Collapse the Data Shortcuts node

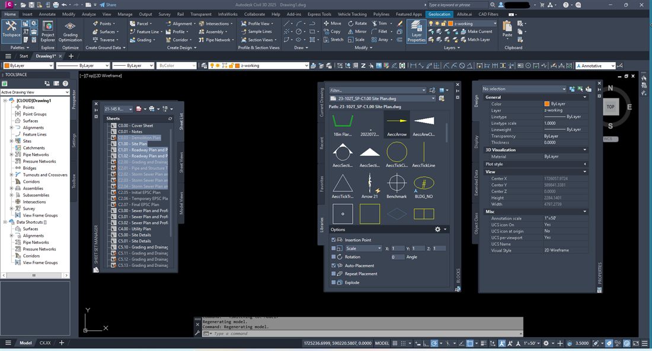[x=5, y=222]
